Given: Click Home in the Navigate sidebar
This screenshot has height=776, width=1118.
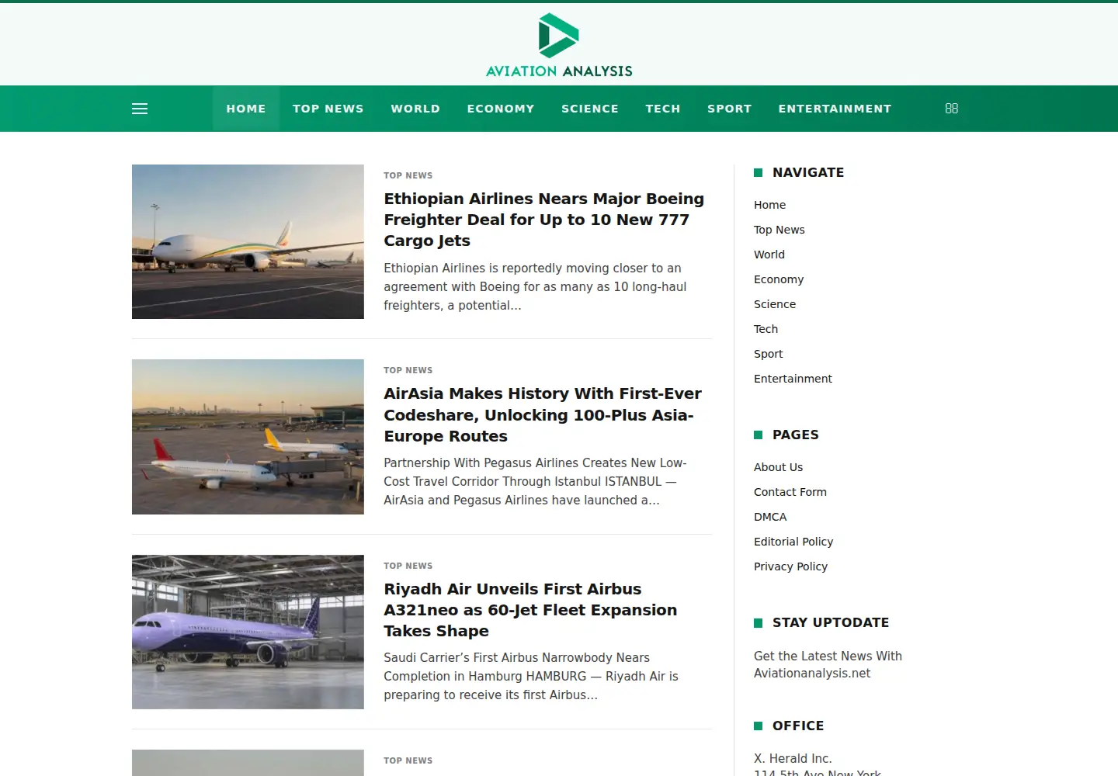Looking at the screenshot, I should [x=769, y=205].
